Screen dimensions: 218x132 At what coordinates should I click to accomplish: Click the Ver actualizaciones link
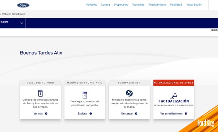pos(172,113)
